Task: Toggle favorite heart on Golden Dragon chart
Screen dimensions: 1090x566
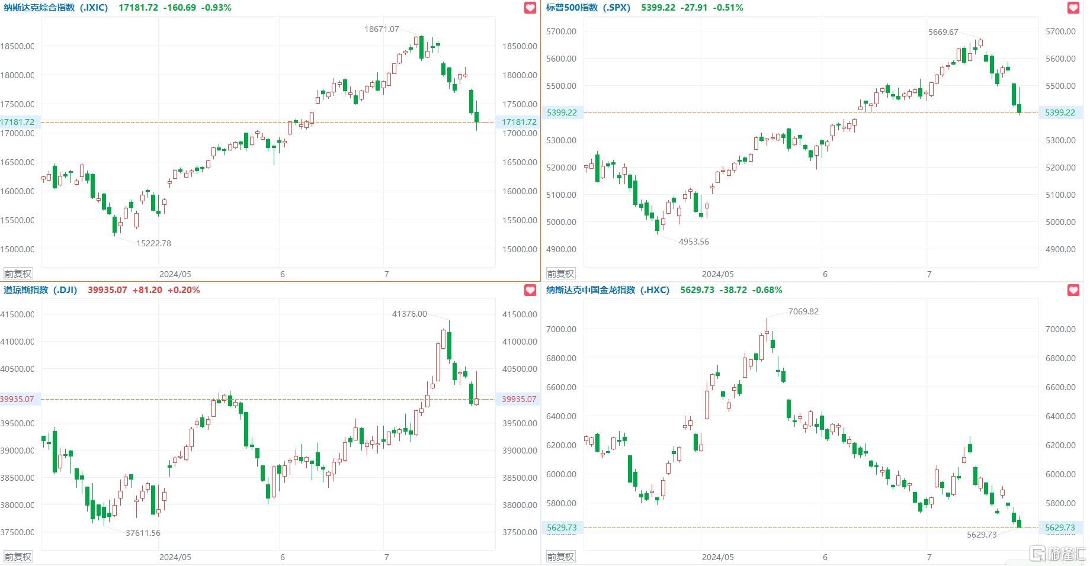Action: (1073, 290)
